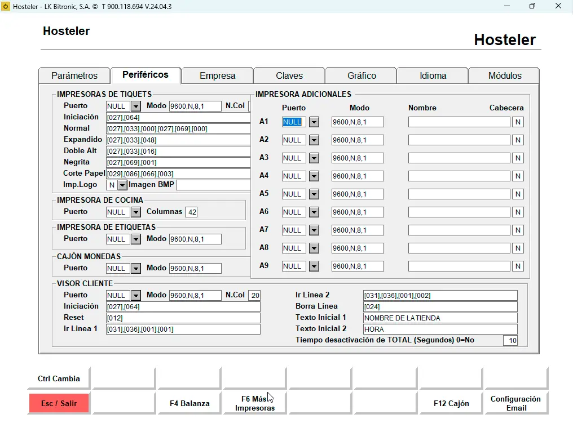Click the Expandido code field
The height and width of the screenshot is (441, 573).
click(178, 140)
